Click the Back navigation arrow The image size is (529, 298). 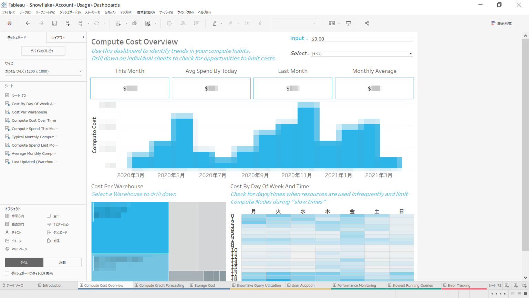(28, 23)
